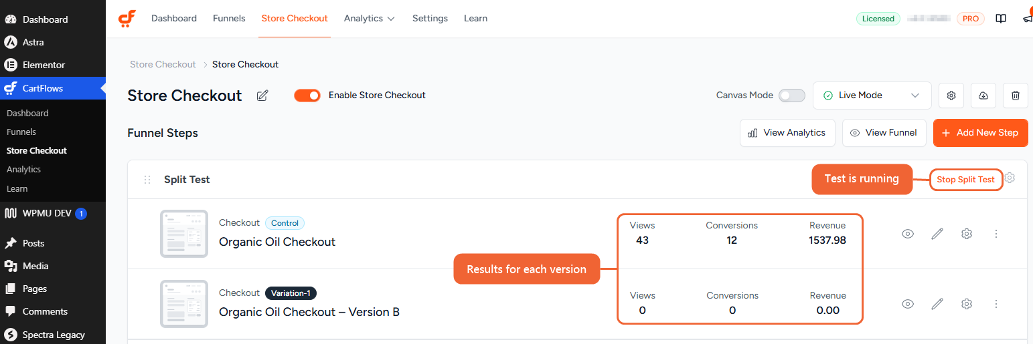
Task: Go to Funnels tab in top nav
Action: point(229,19)
